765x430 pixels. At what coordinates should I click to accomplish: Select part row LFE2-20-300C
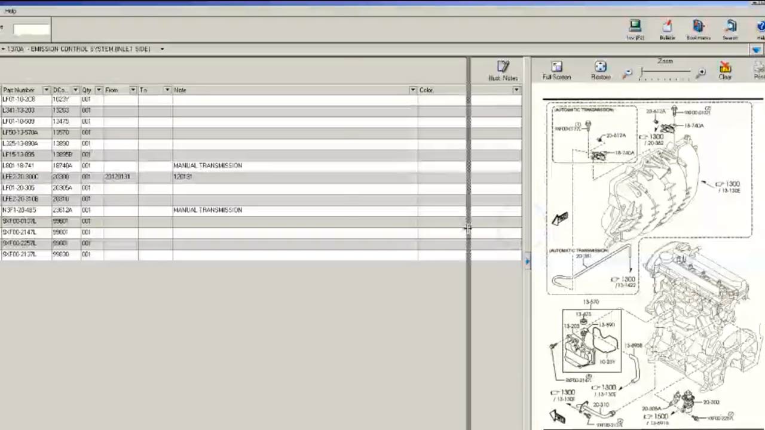[x=261, y=177]
